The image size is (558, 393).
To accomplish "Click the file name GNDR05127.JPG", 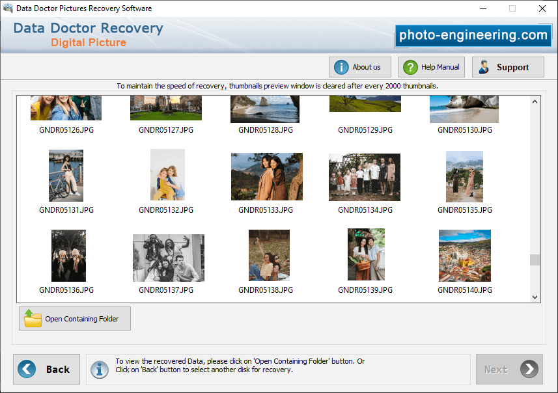I will point(166,130).
